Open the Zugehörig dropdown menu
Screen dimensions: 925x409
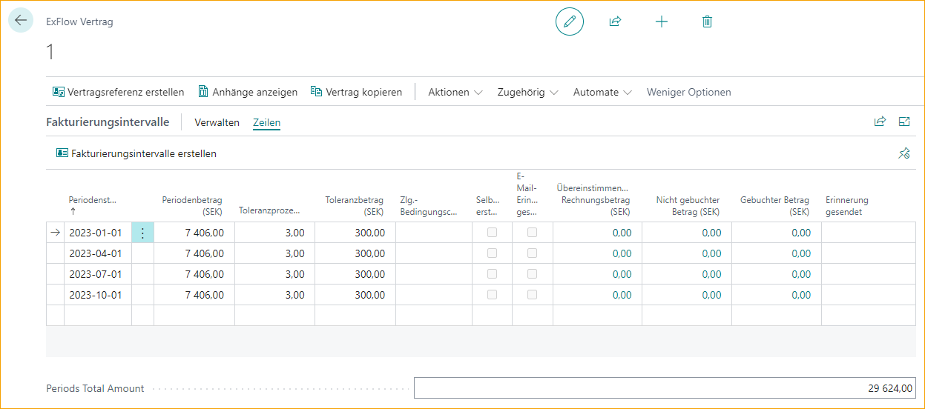click(528, 93)
